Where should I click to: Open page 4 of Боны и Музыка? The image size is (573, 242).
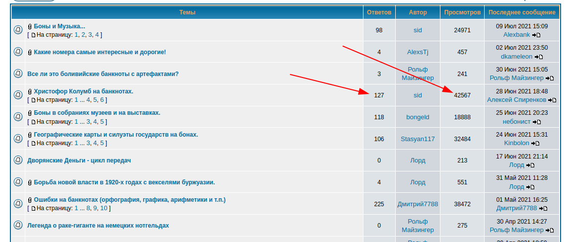(x=97, y=35)
